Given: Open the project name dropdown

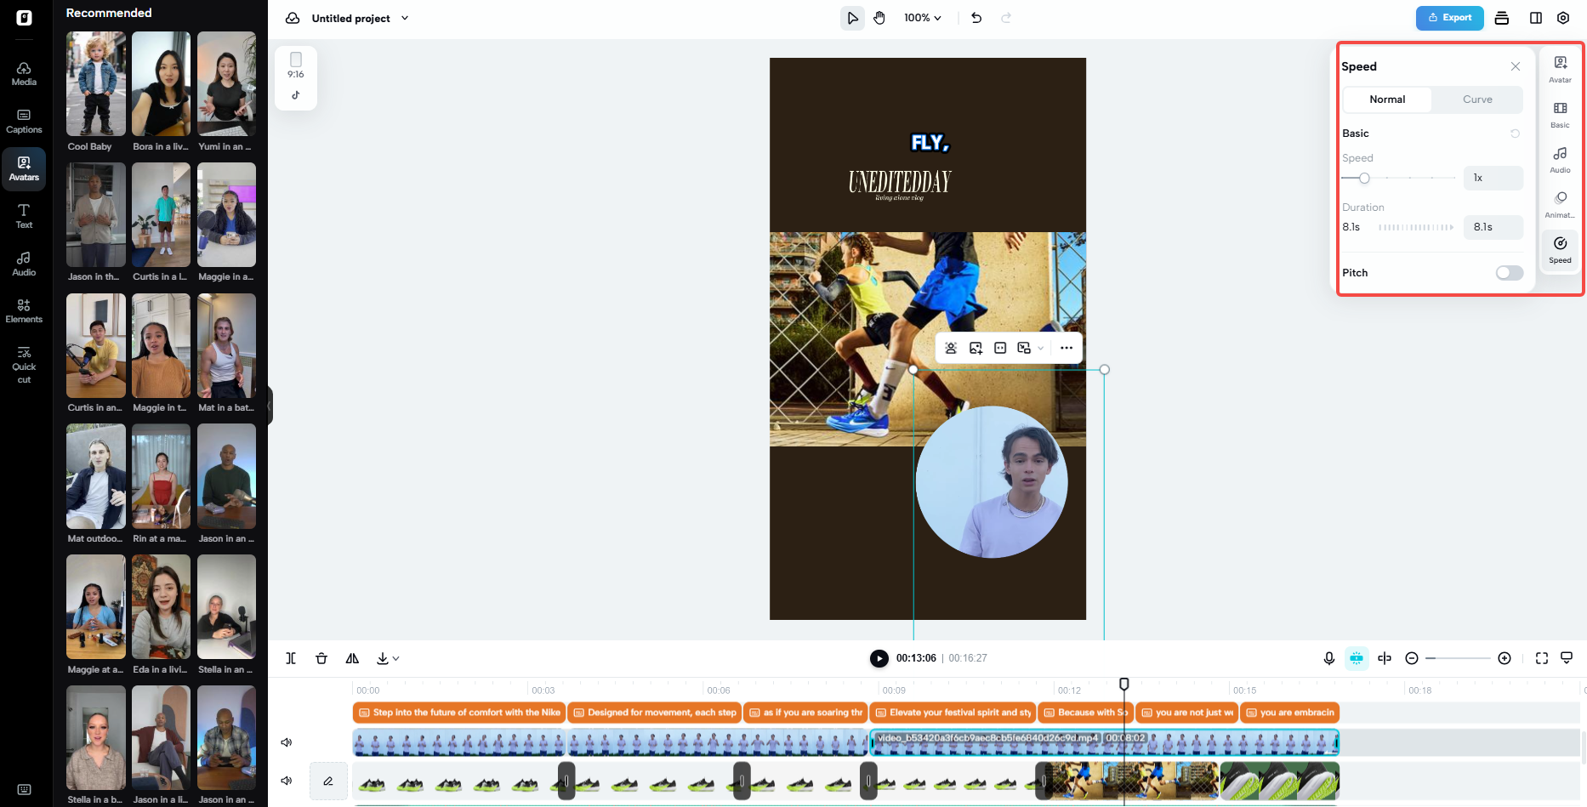Looking at the screenshot, I should pos(405,18).
